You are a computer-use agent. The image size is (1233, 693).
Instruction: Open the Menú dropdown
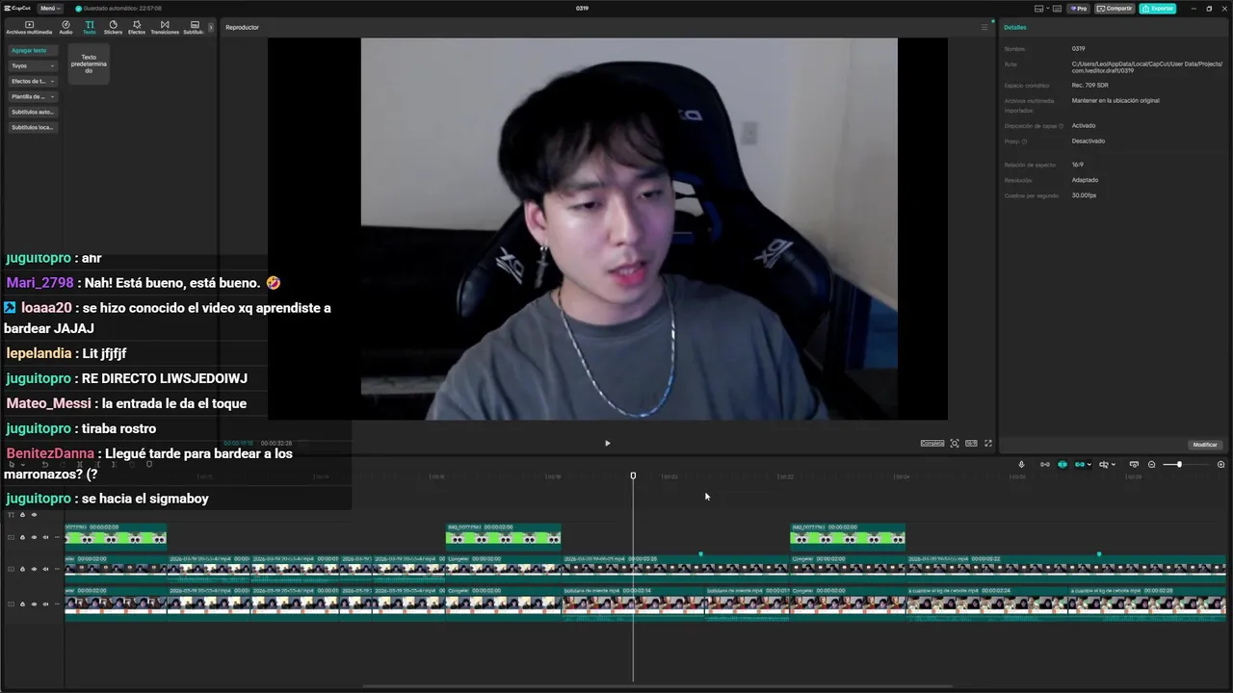[50, 8]
